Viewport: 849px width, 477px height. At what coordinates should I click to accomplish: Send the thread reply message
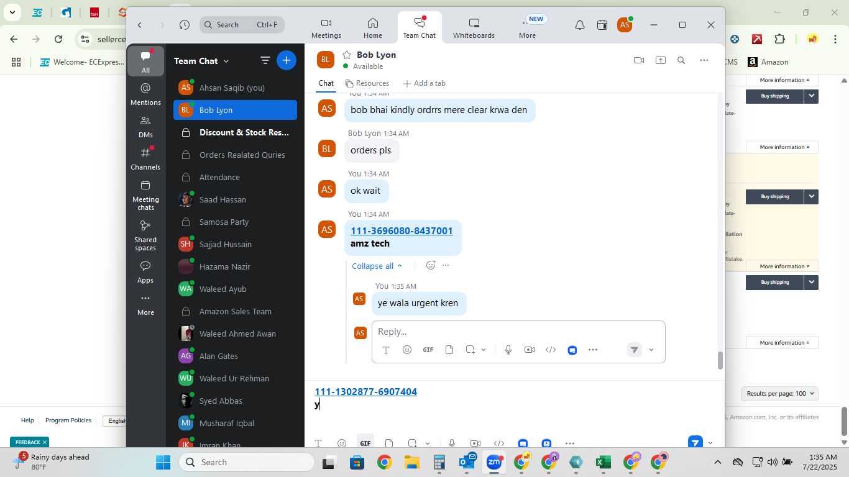point(634,350)
